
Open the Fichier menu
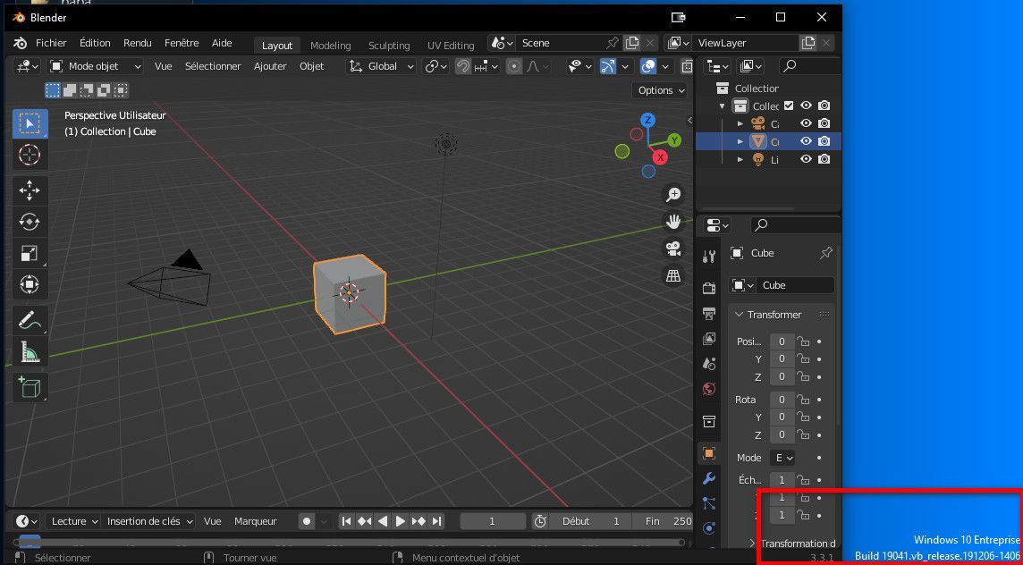coord(51,43)
